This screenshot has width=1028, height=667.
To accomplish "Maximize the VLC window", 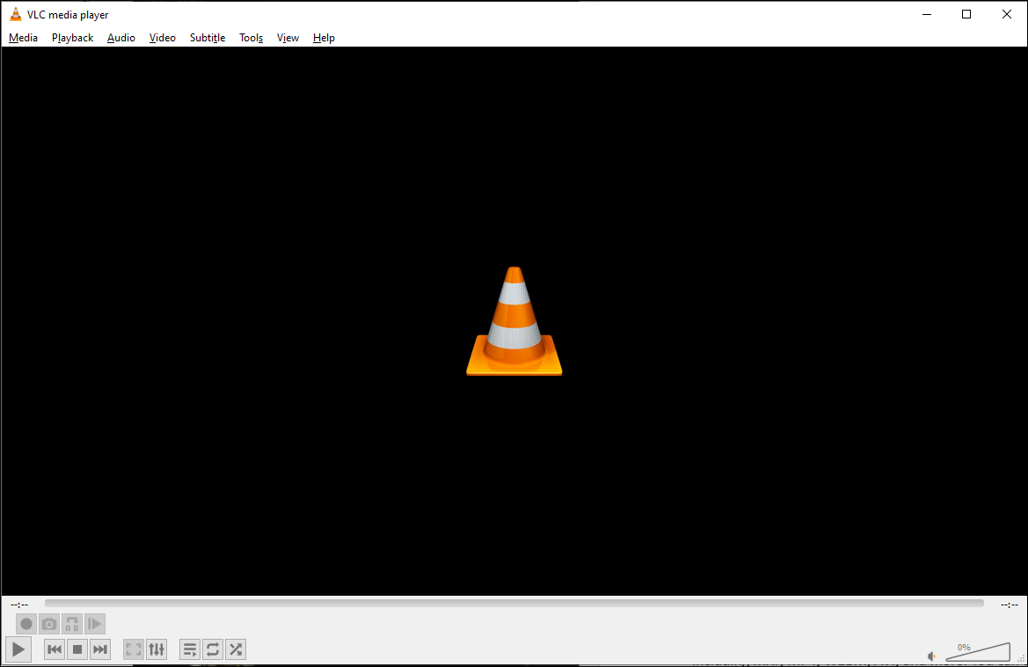I will [x=966, y=14].
